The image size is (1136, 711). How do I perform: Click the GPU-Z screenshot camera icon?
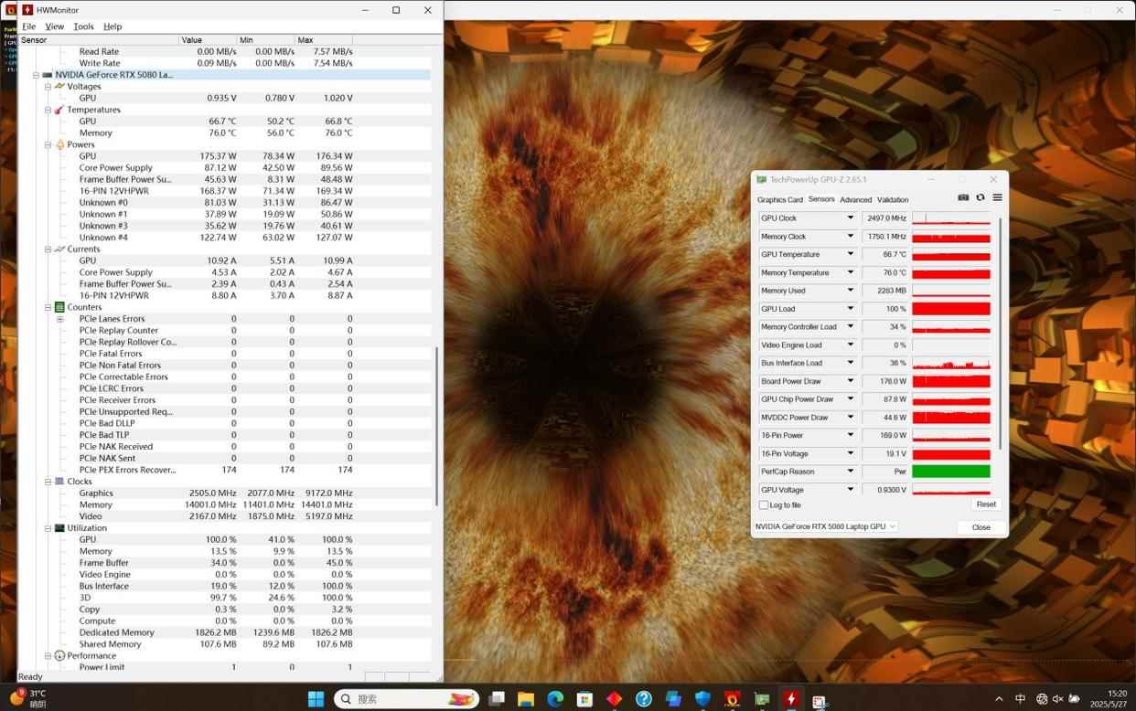click(963, 197)
